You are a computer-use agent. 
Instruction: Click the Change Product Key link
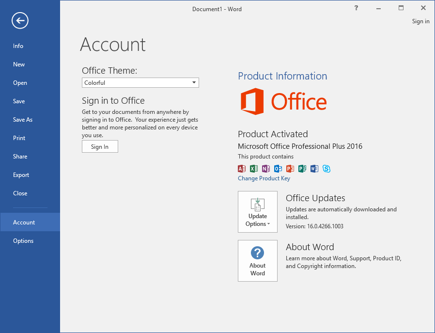tap(264, 178)
